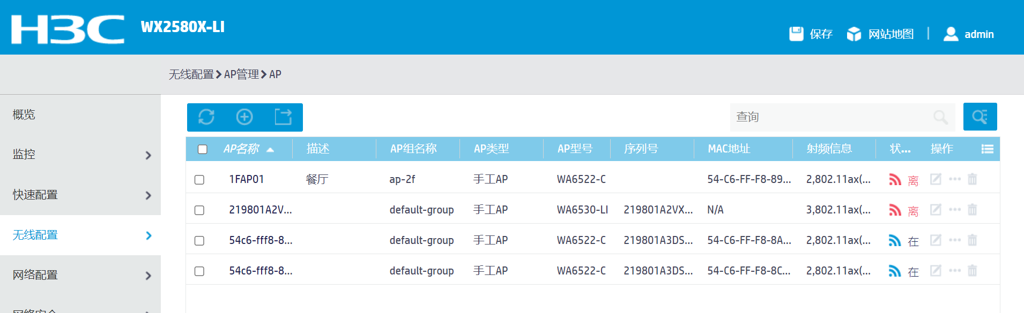
Task: Click the AP组名称 column header
Action: [x=413, y=149]
